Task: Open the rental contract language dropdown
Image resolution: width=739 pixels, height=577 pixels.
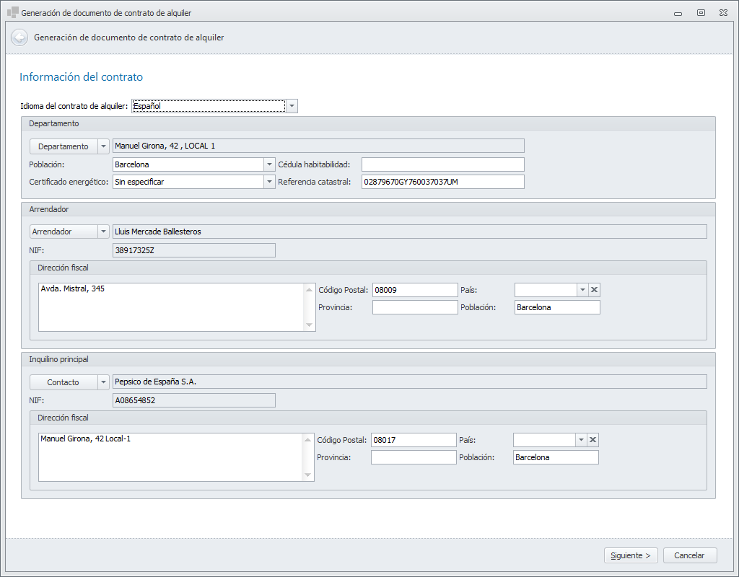Action: coord(292,107)
